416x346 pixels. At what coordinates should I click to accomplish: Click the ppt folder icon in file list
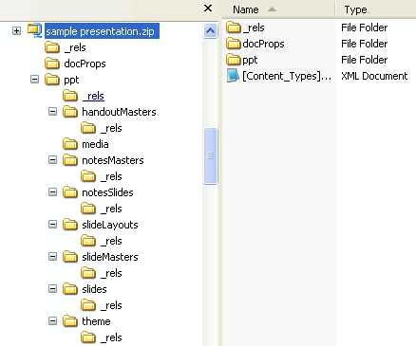click(234, 60)
